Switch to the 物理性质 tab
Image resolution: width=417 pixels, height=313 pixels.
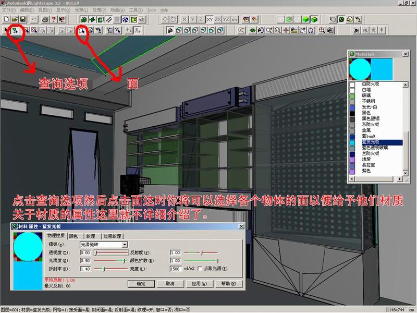pos(56,236)
